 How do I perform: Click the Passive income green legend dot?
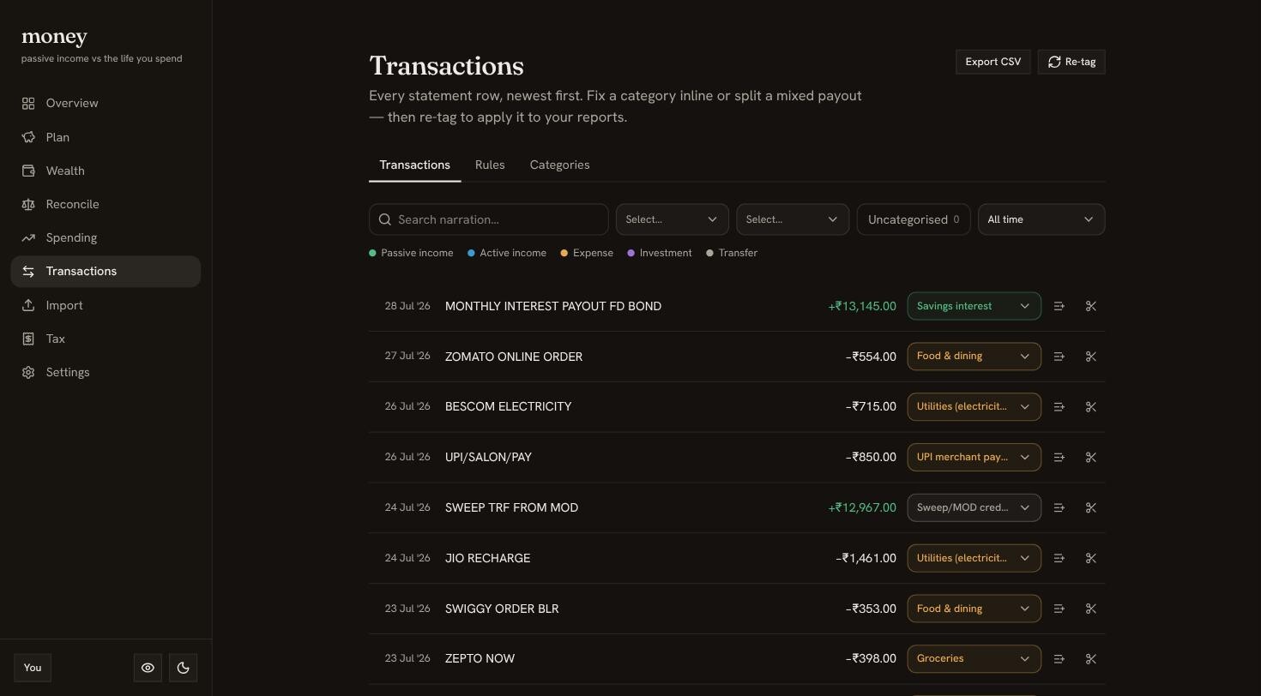click(372, 253)
